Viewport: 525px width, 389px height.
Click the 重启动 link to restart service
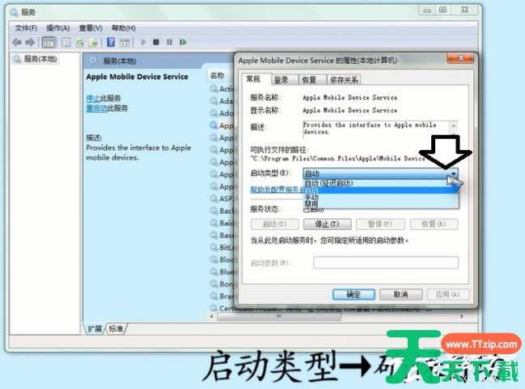(x=96, y=108)
